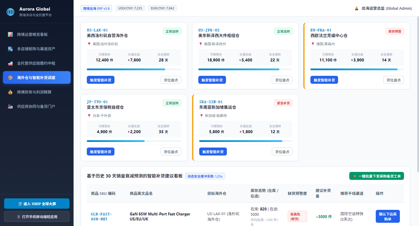Trigger 触发智能补货 for JP-TYO-01 warehouse

click(x=101, y=152)
